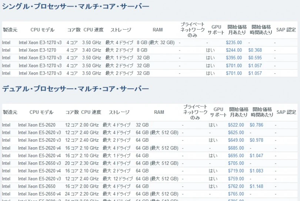Screen dimensions: 300x201
Task: Open the $759.00 monthly price link
Action: click(236, 179)
